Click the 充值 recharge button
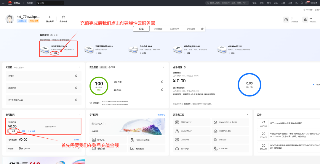This screenshot has height=164, width=320. (x=13, y=131)
